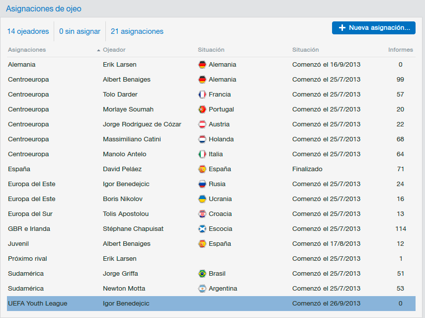
Task: Click the Croatia flag icon
Action: (202, 214)
